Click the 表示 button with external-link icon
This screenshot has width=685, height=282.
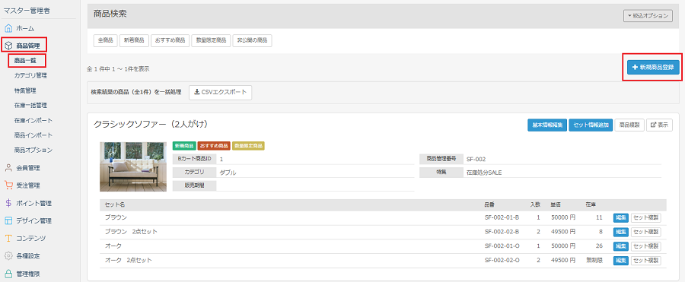659,125
